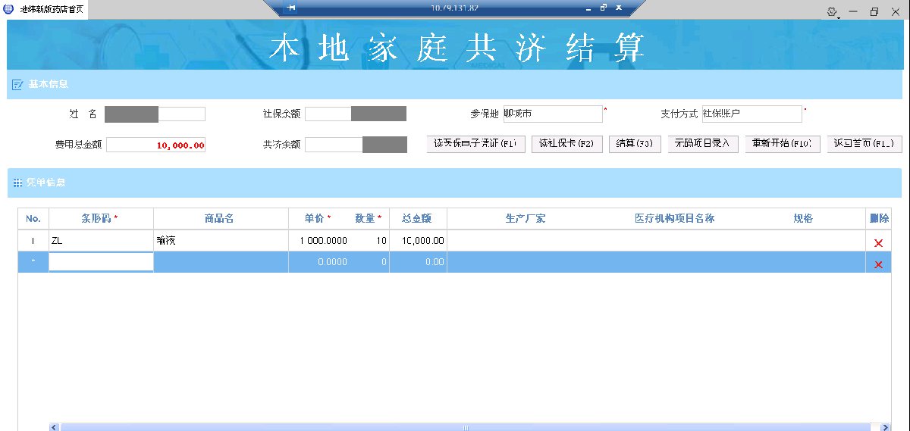
Task: Open the 参保地 field showing 聊城市
Action: coord(552,114)
